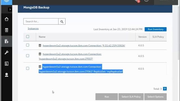Open instance link with connection 9.11.62.219:33026
The height and width of the screenshot is (101, 180).
(x=84, y=45)
